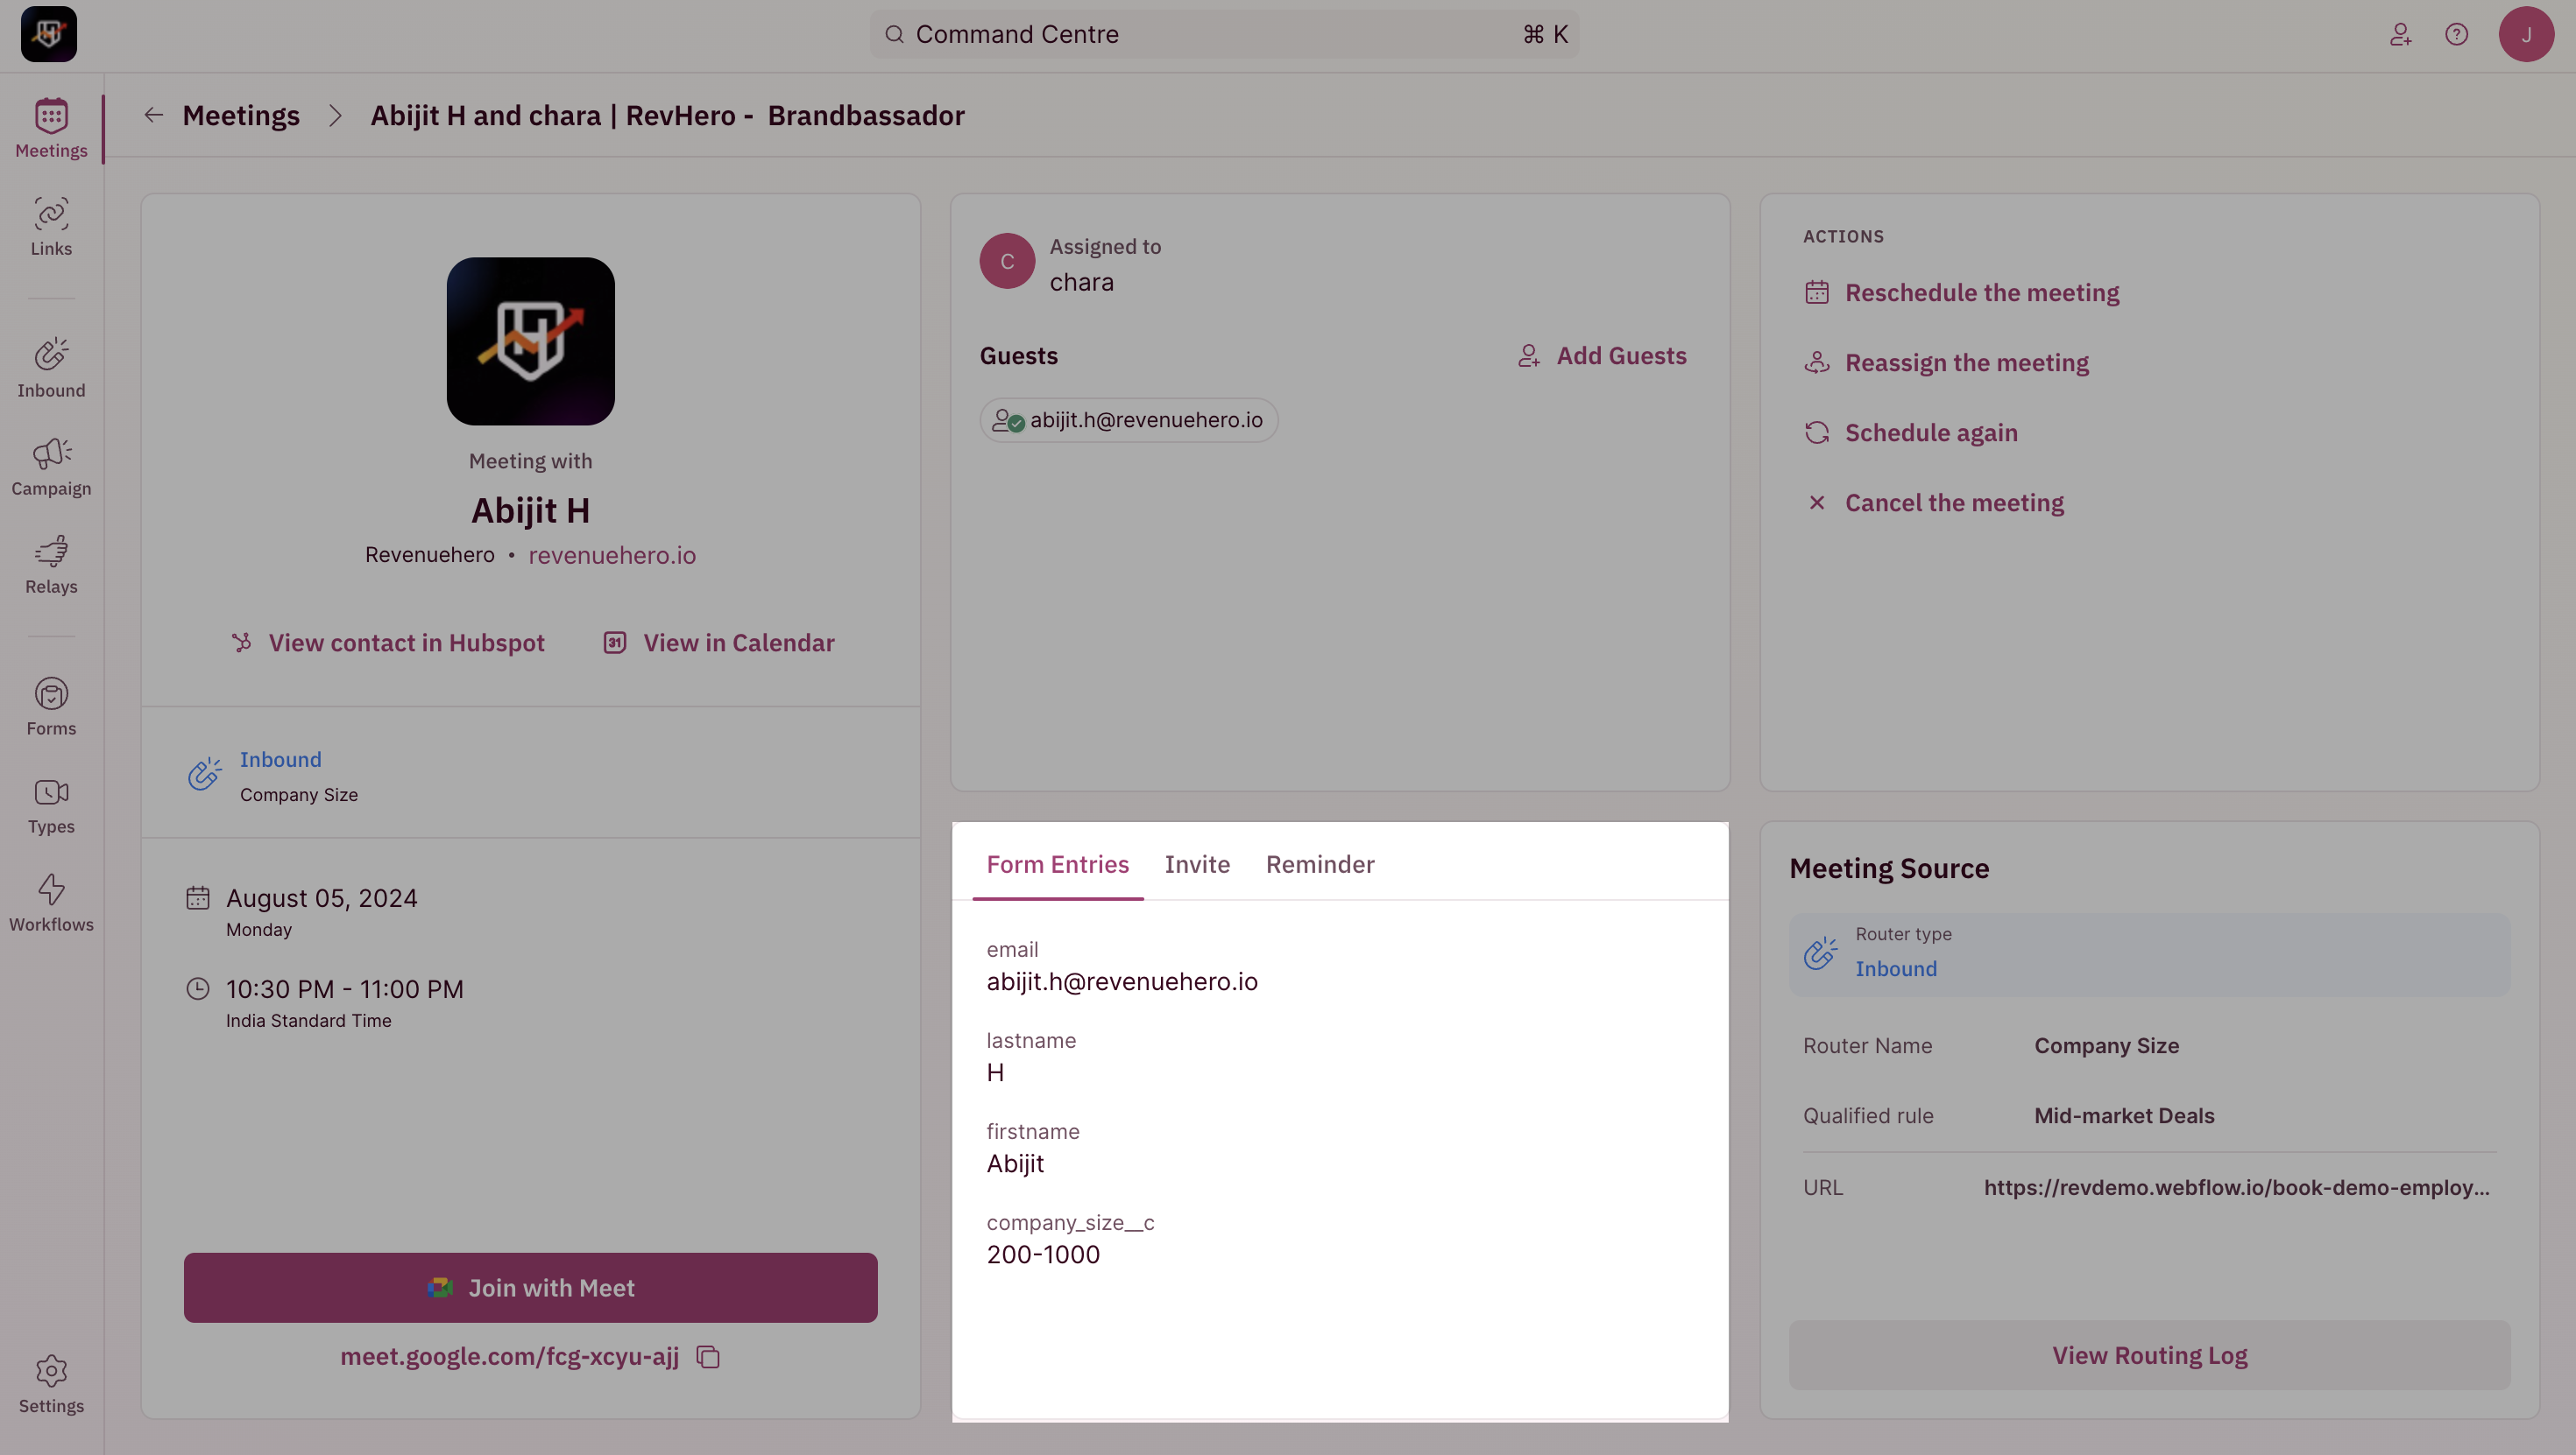2576x1455 pixels.
Task: Click the company size value 200-1000
Action: 1043,1255
